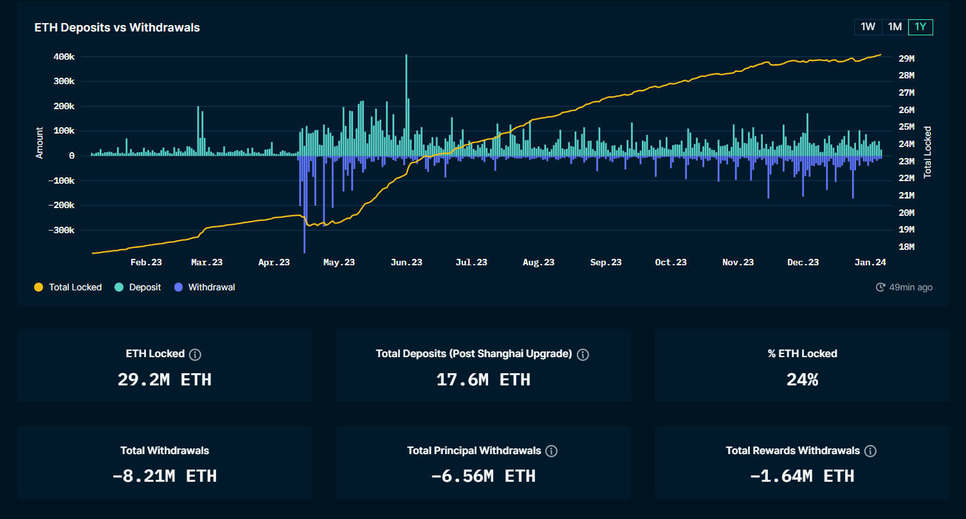The width and height of the screenshot is (966, 519).
Task: Click the -8.21M ETH Total Withdrawals value
Action: tap(164, 476)
